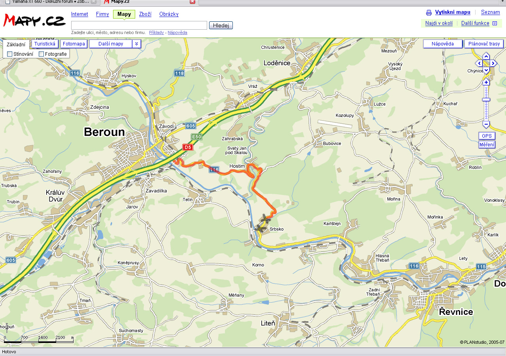
Task: Open the Plánovač trasy route planner
Action: (484, 44)
